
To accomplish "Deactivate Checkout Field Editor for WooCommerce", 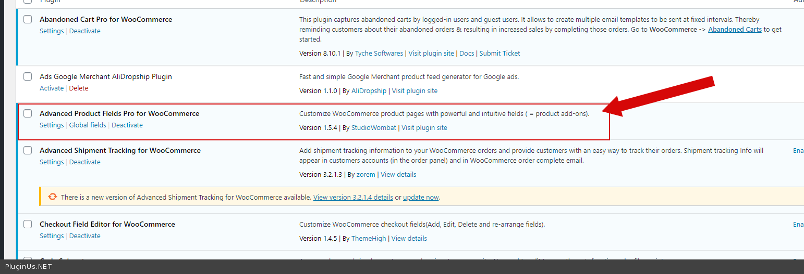I will tap(85, 236).
